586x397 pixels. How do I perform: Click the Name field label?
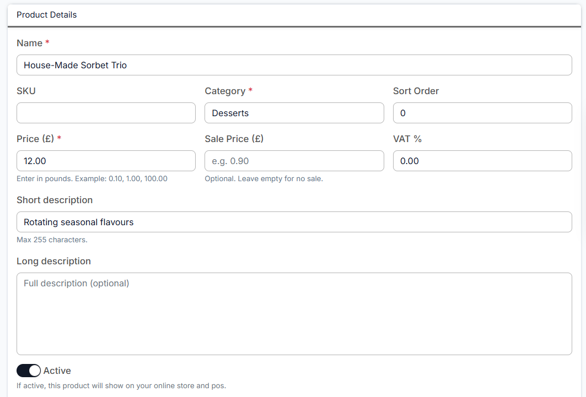coord(30,43)
